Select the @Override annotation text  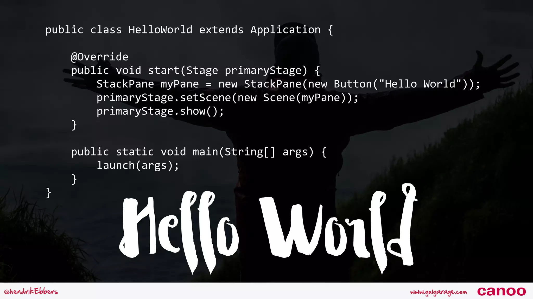pyautogui.click(x=100, y=57)
